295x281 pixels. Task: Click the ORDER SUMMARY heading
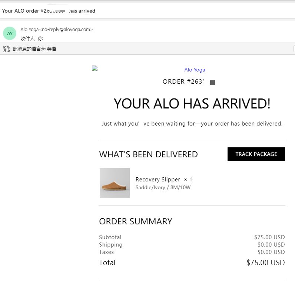tap(136, 221)
